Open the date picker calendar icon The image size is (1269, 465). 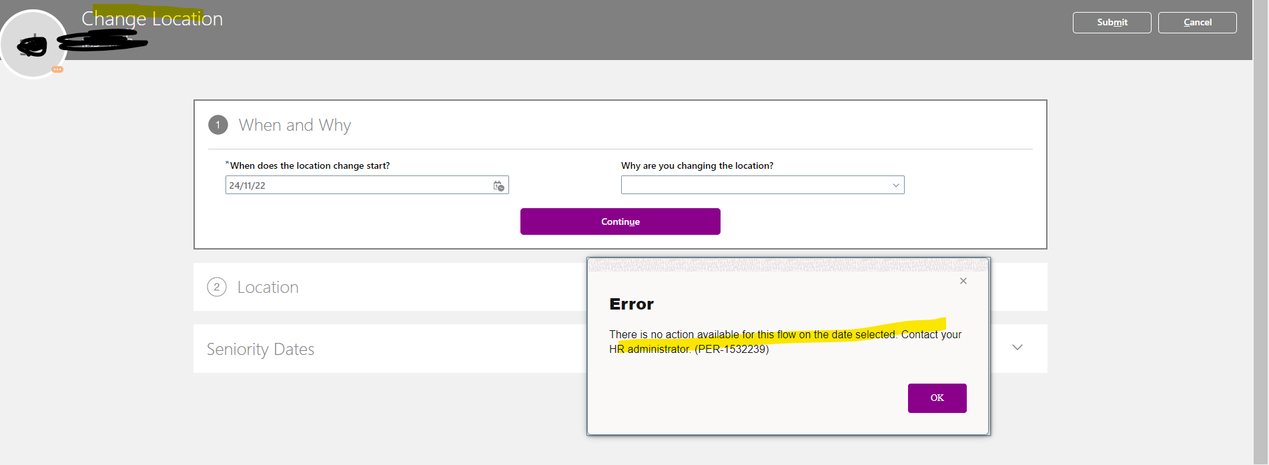(x=498, y=185)
